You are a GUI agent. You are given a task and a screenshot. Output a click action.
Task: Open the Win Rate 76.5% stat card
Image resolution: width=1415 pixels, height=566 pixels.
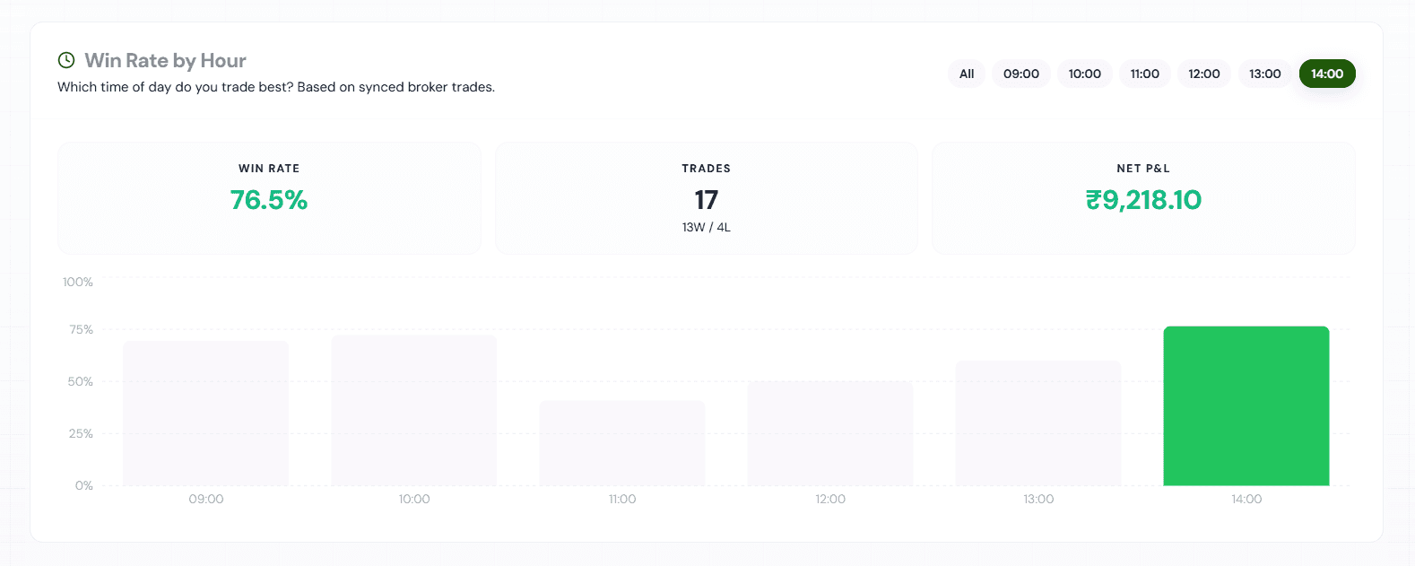[x=269, y=198]
